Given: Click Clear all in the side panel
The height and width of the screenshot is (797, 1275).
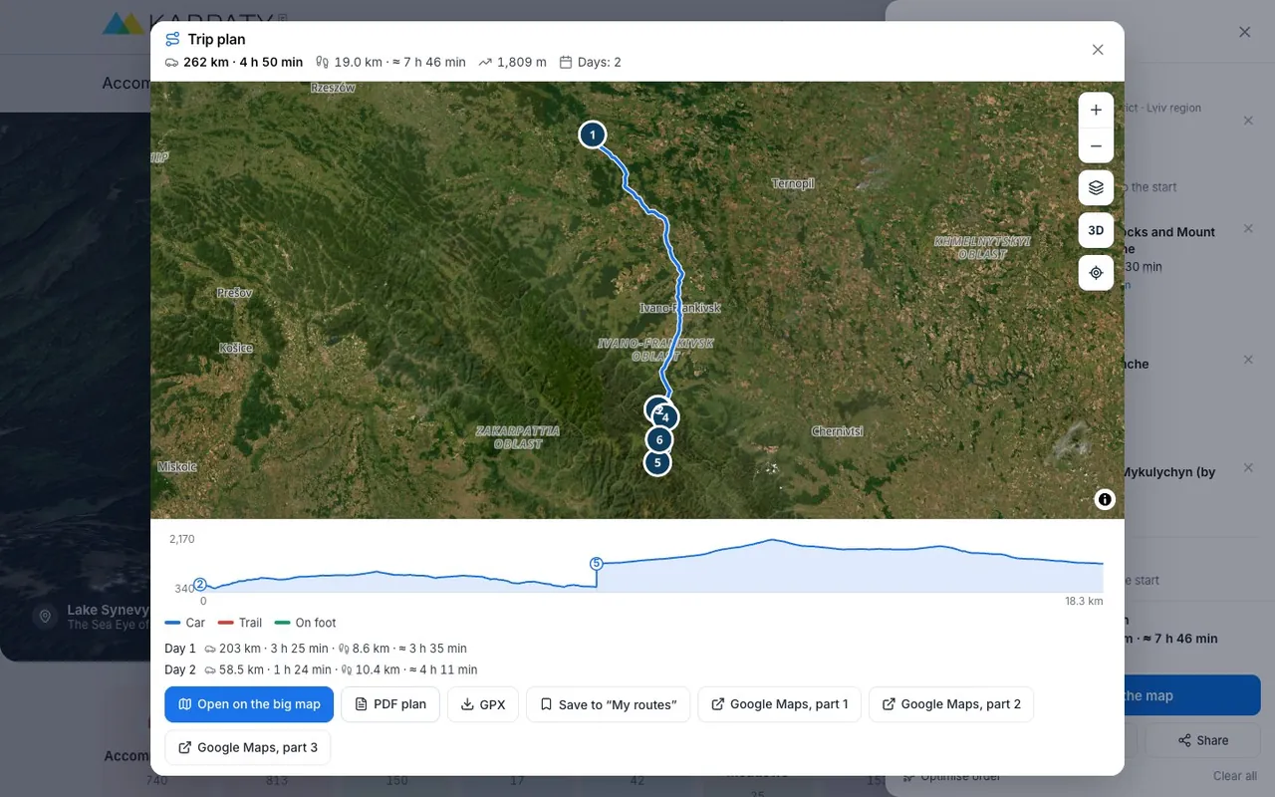Looking at the screenshot, I should [x=1234, y=776].
